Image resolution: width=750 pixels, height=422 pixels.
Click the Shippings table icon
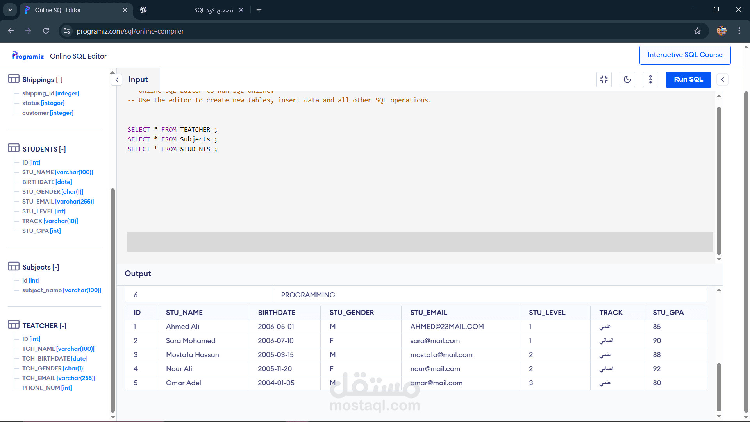tap(14, 79)
